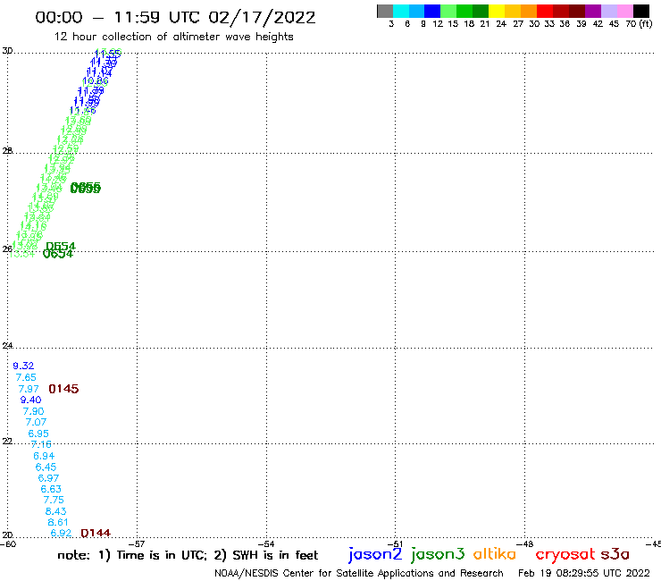The width and height of the screenshot is (661, 581).
Task: Click the wave height value '6.97'
Action: [x=48, y=478]
